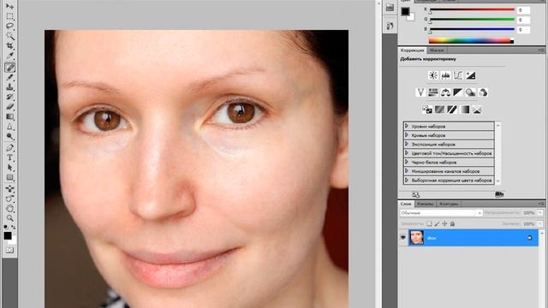Select the Dodge tool
The image size is (548, 308).
point(9,137)
